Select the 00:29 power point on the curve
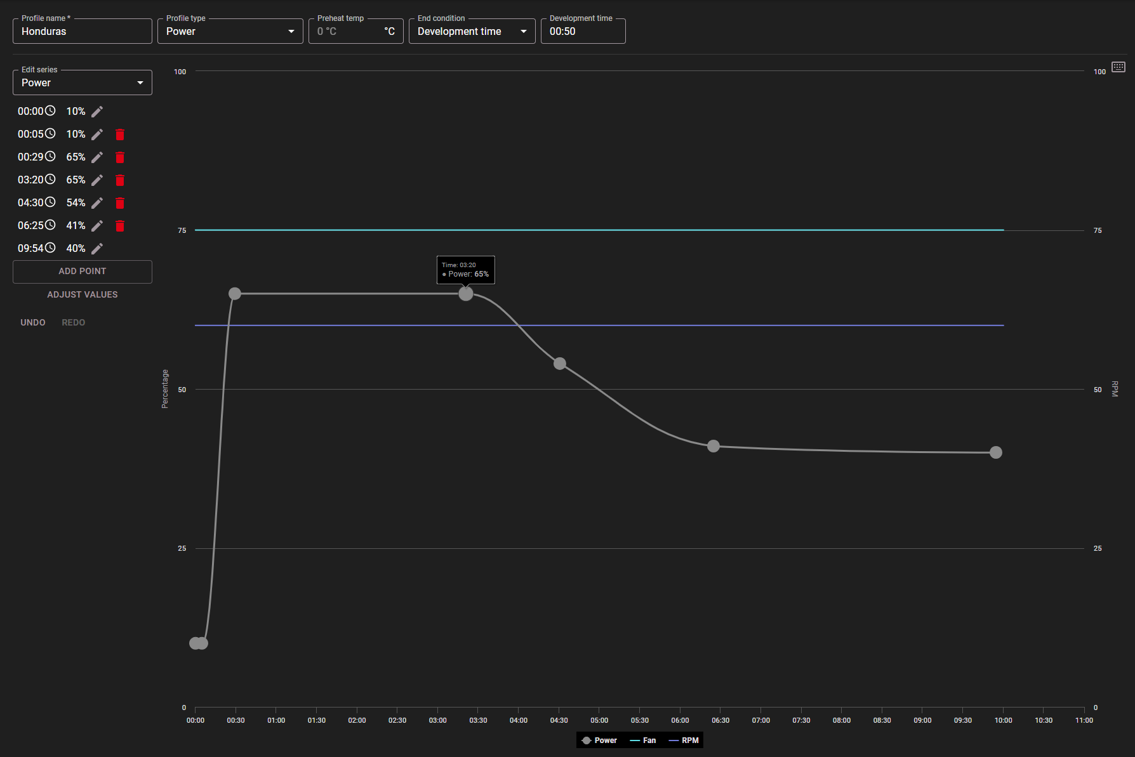Screen dimensions: 1135x757 (x=235, y=294)
